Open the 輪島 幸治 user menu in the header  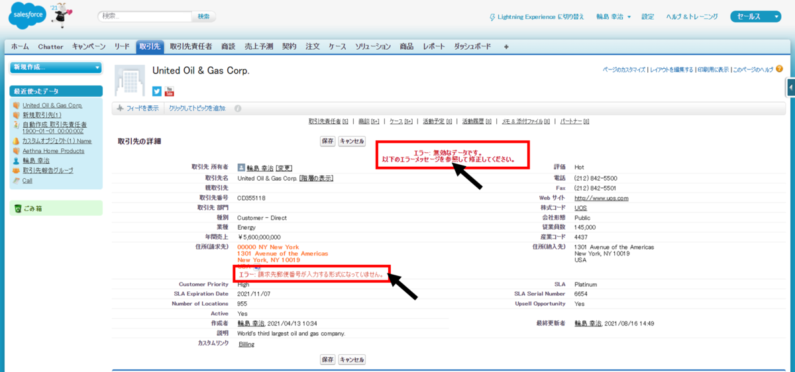(613, 17)
